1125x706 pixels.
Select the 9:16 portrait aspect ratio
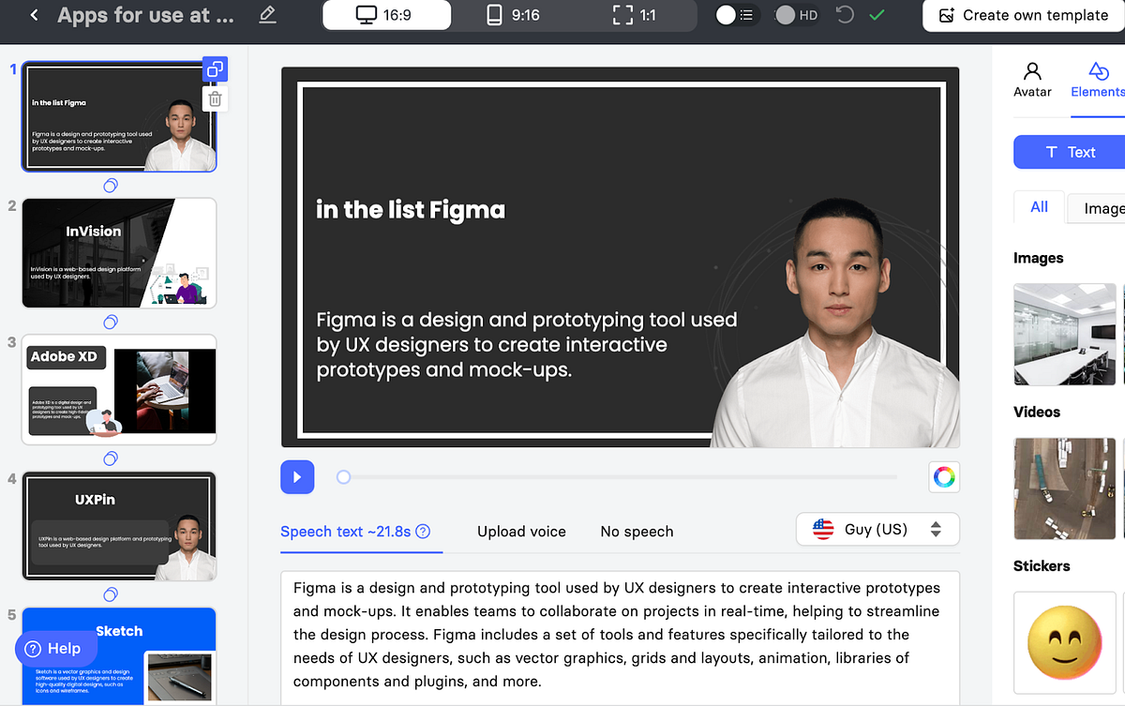point(514,15)
